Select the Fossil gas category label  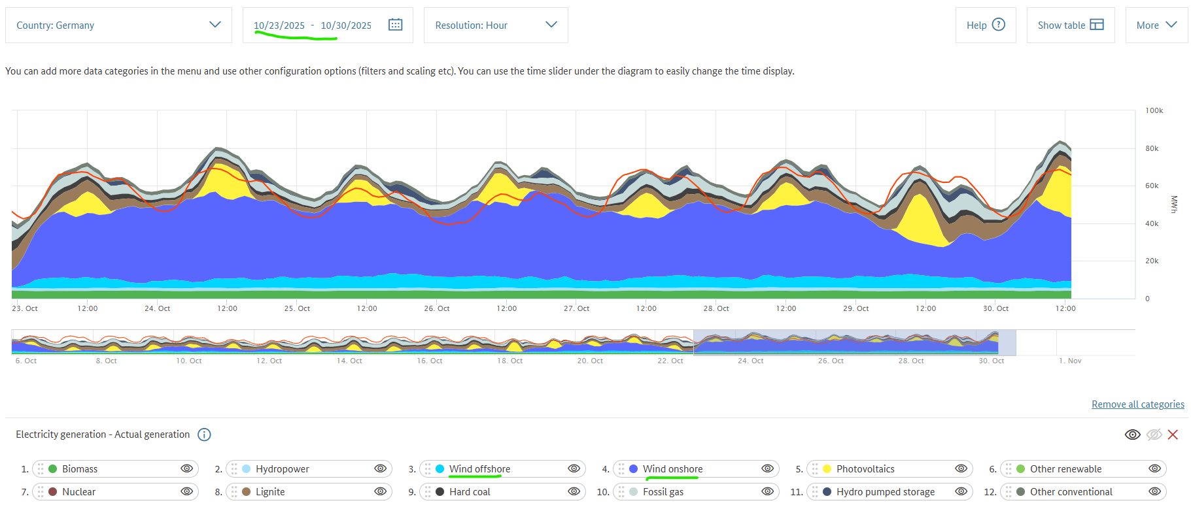[x=663, y=492]
